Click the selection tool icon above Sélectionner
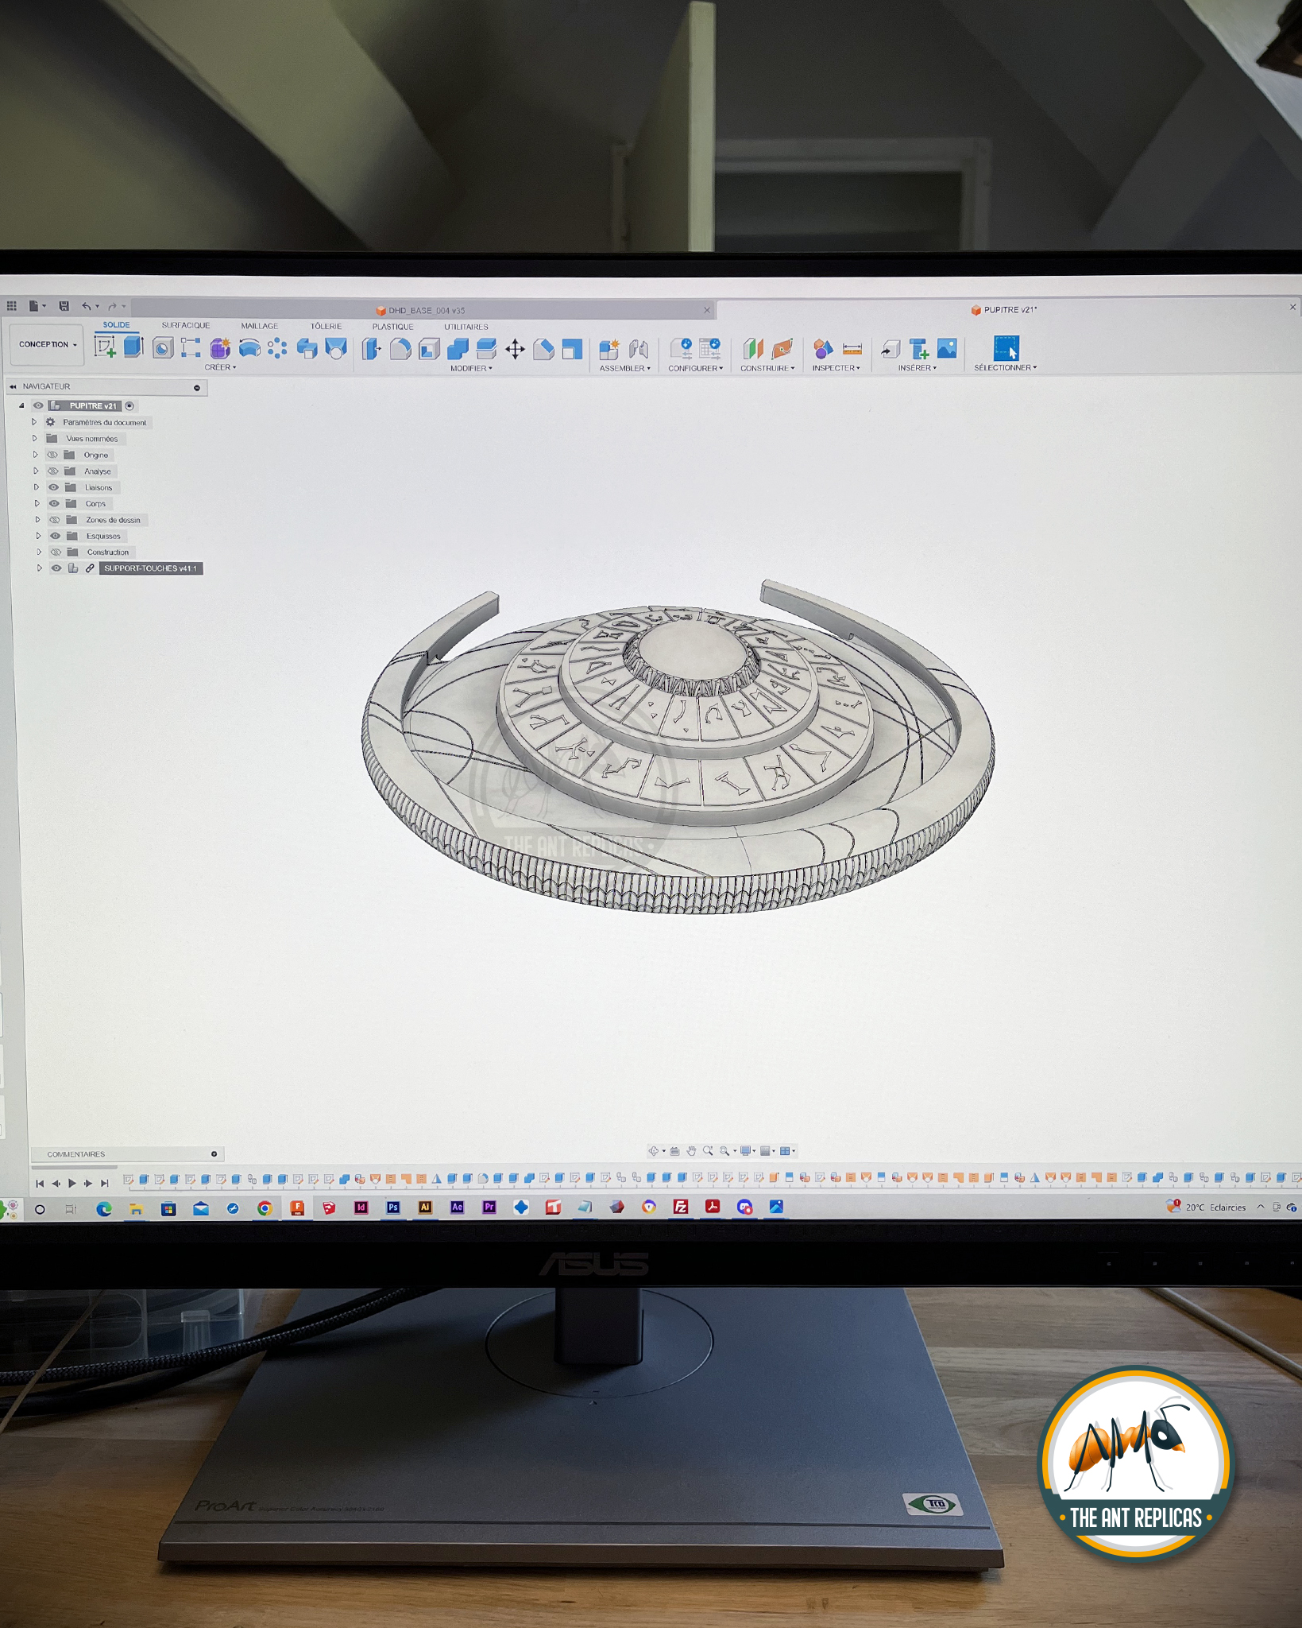Screen dimensions: 1302x1628 1006,348
